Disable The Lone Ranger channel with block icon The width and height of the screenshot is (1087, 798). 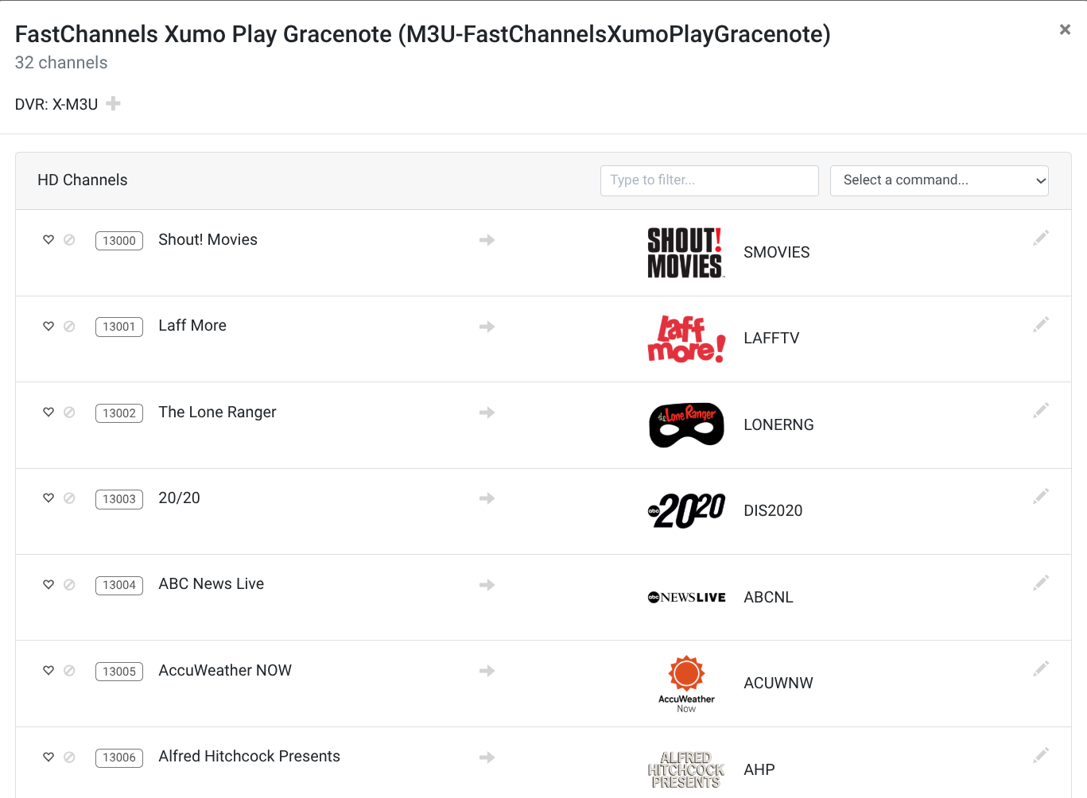coord(69,413)
